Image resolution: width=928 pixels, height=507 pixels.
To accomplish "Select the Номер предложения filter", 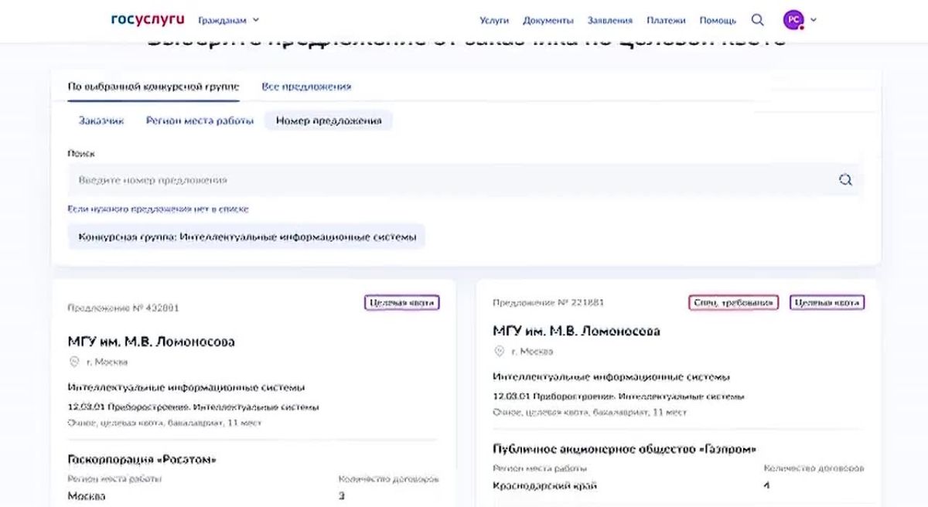I will pos(329,121).
